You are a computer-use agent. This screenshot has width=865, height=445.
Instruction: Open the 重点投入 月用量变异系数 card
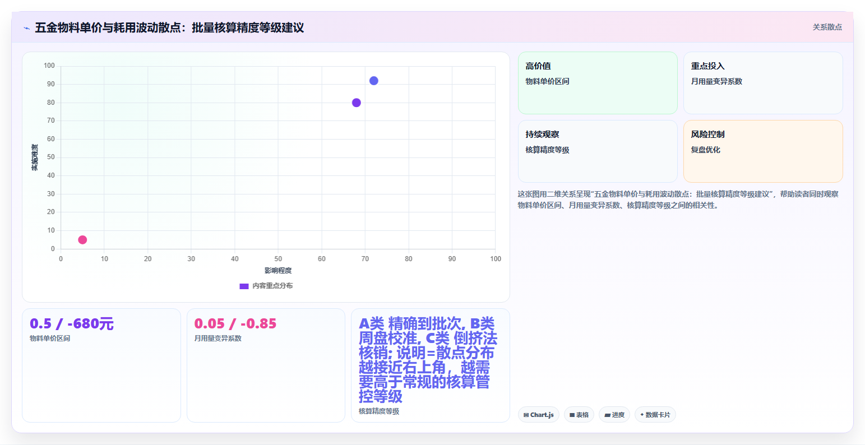pyautogui.click(x=763, y=83)
